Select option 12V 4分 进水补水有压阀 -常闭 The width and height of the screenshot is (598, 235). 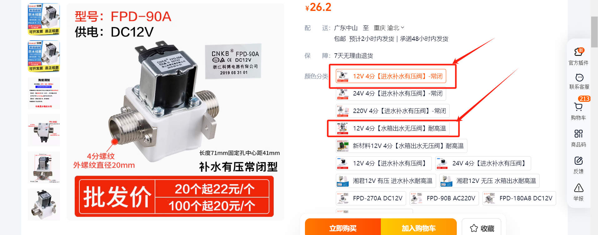[391, 76]
